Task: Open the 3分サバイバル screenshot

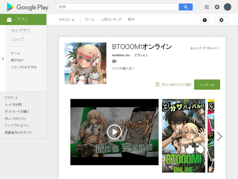Action: pyautogui.click(x=184, y=136)
